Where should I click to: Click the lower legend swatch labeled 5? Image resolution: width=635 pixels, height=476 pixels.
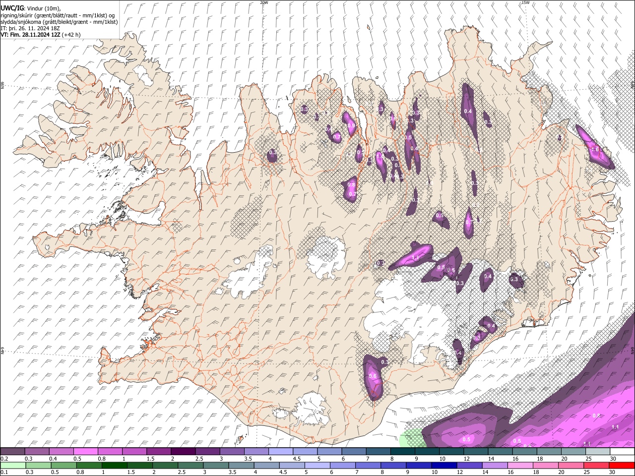click(317, 465)
